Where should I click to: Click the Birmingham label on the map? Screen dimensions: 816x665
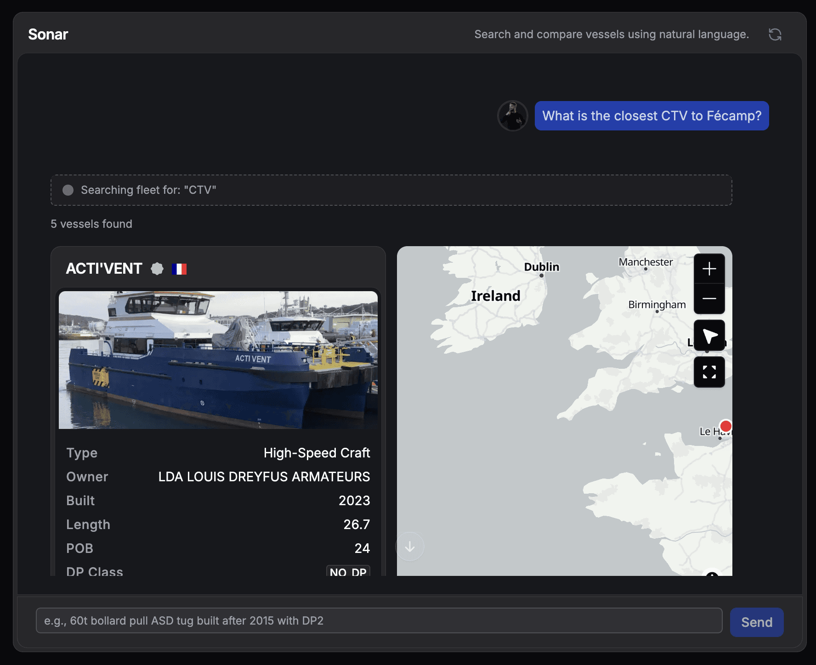click(x=657, y=304)
